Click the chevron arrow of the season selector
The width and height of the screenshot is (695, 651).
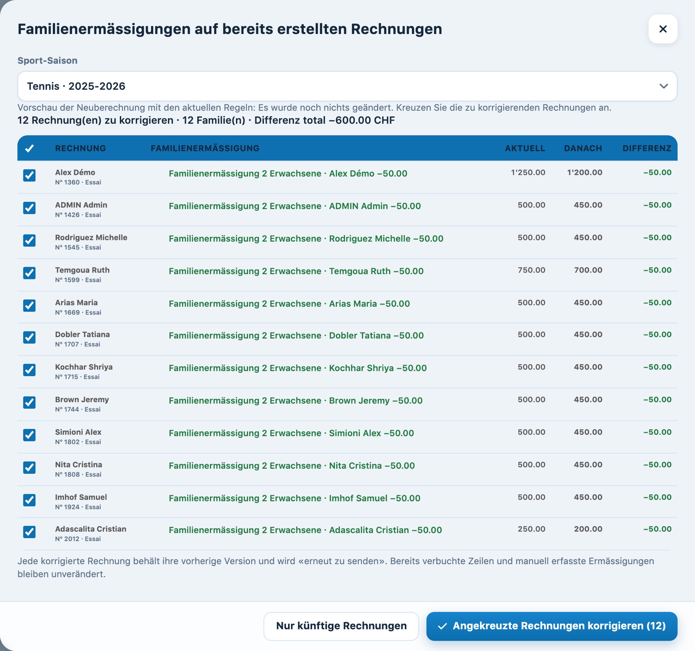point(663,86)
